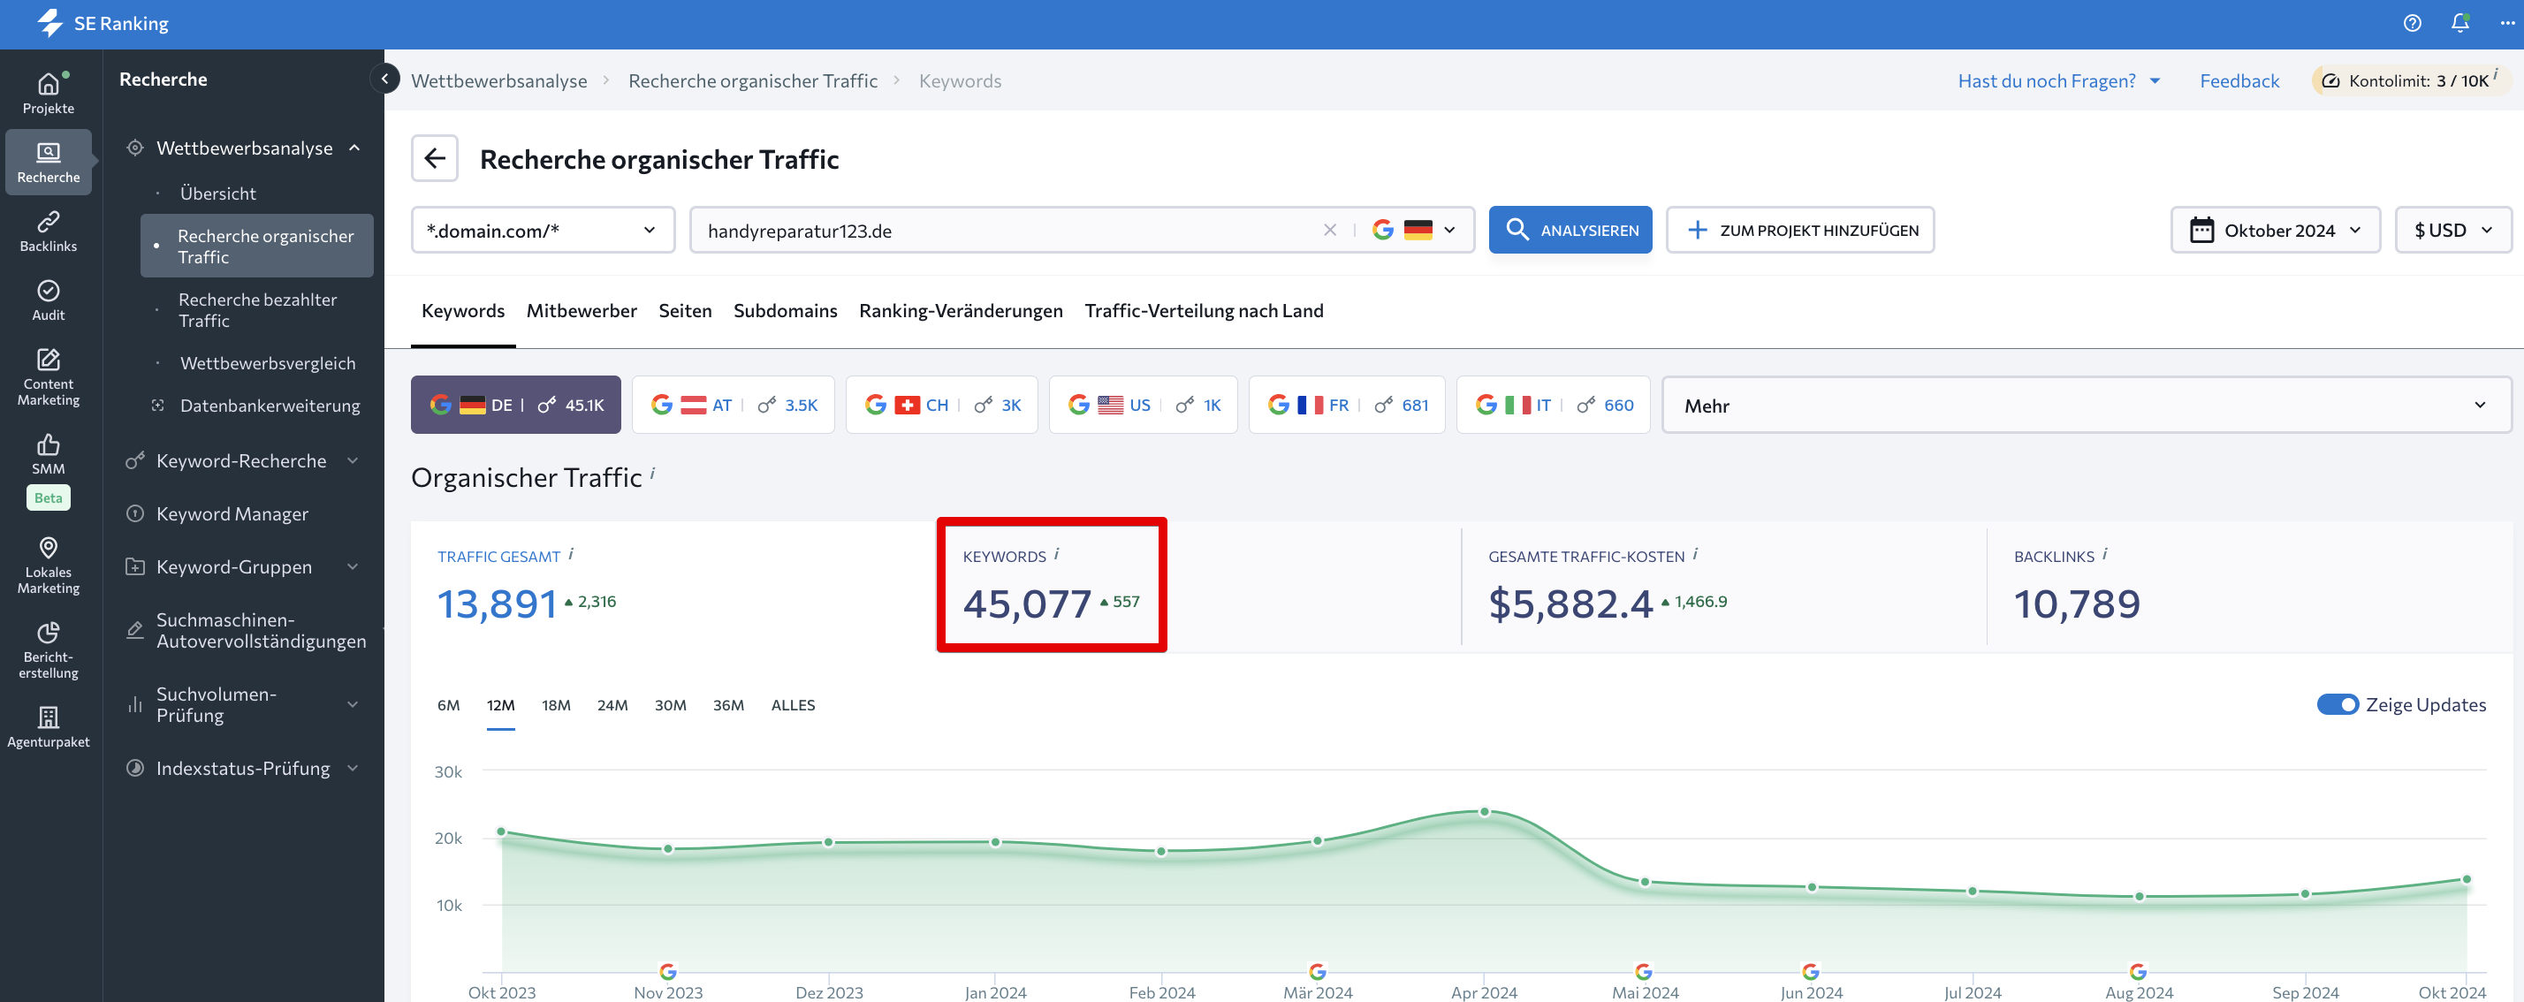Click Google update marker at Nov 2023
2524x1002 pixels.
point(668,971)
